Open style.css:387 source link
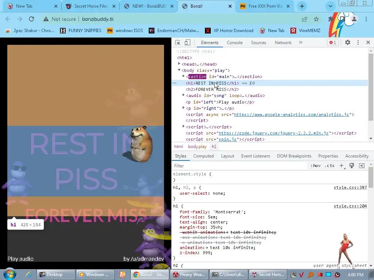This screenshot has height=280, width=374. [350, 188]
